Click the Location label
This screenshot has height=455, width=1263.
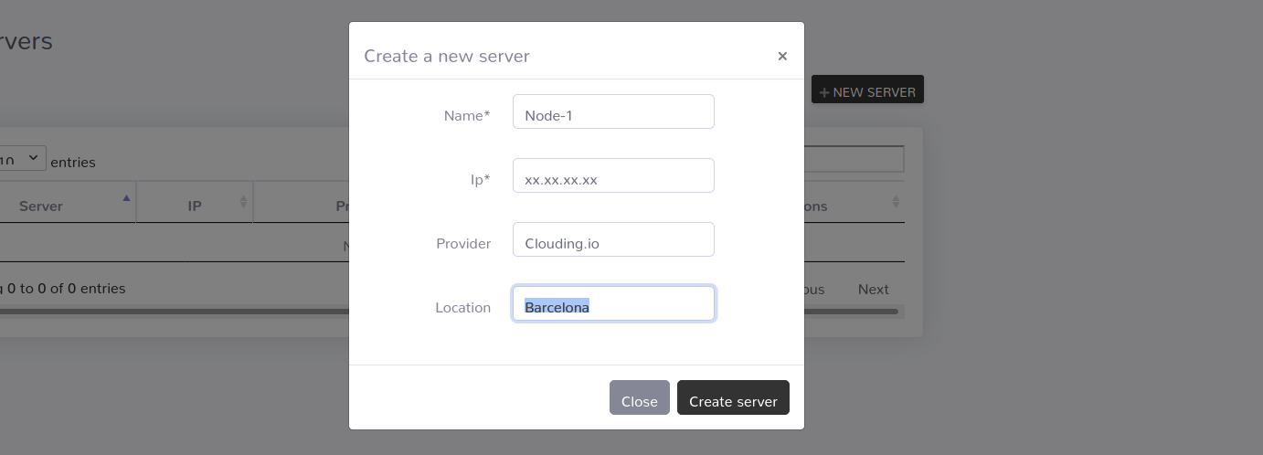(x=463, y=307)
